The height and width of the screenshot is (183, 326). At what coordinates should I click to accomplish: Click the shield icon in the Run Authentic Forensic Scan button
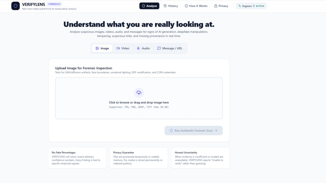pyautogui.click(x=171, y=130)
